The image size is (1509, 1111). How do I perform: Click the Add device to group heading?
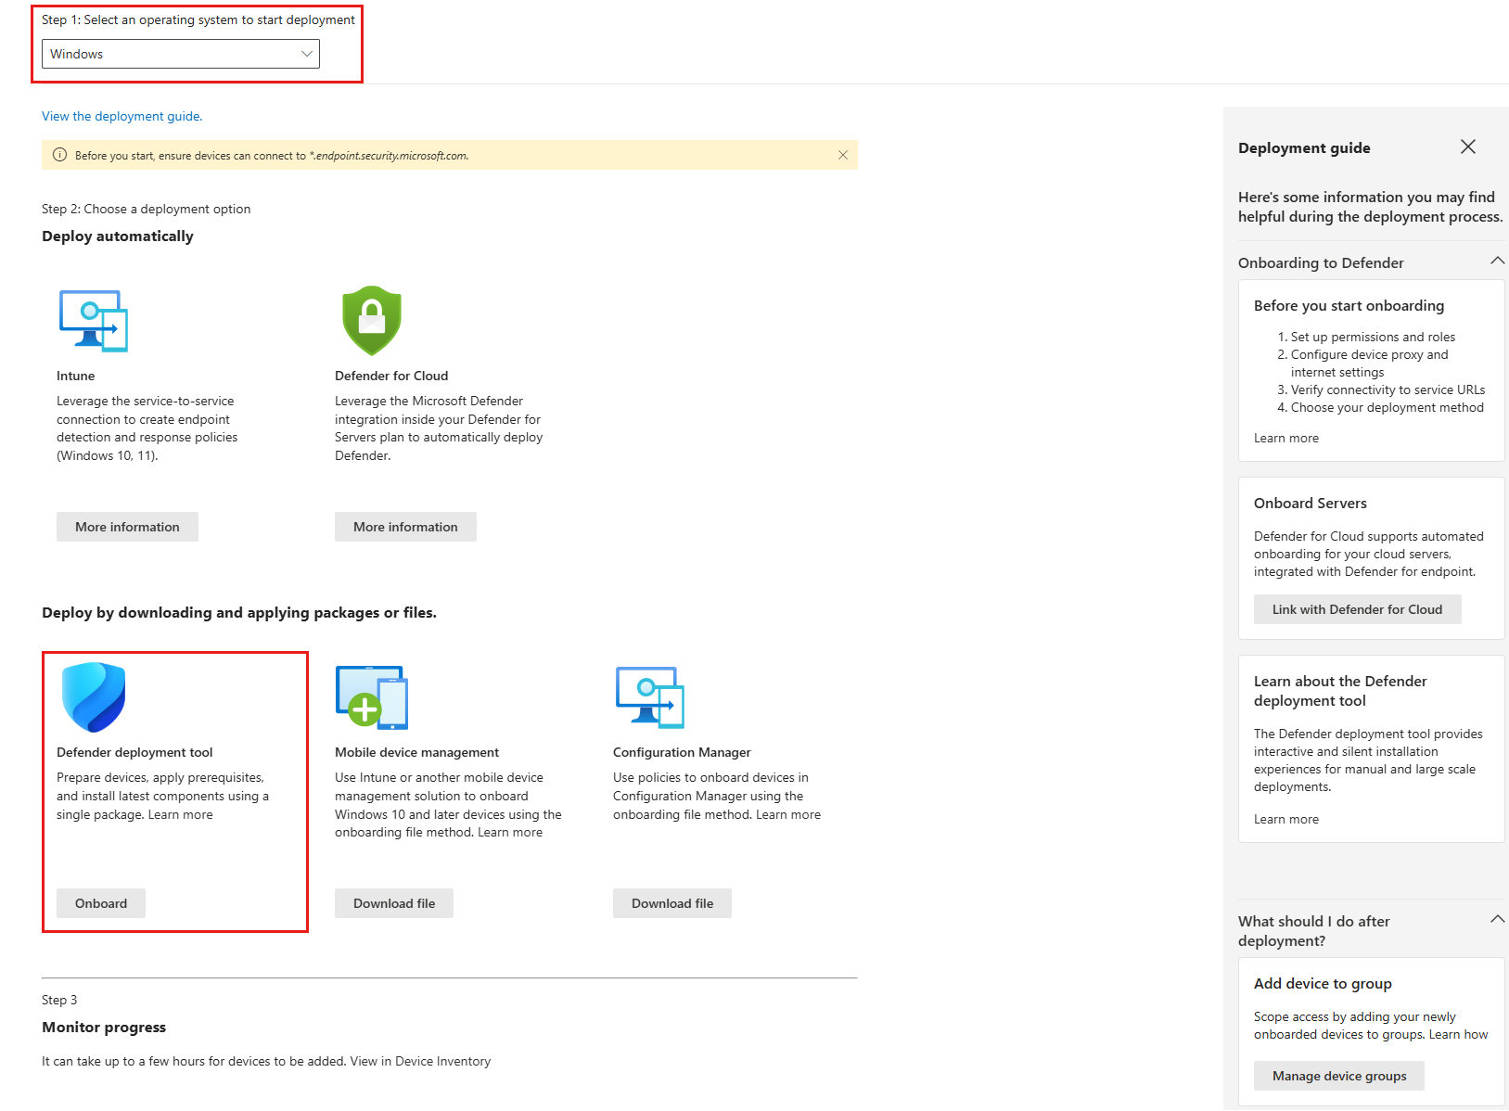(1323, 983)
